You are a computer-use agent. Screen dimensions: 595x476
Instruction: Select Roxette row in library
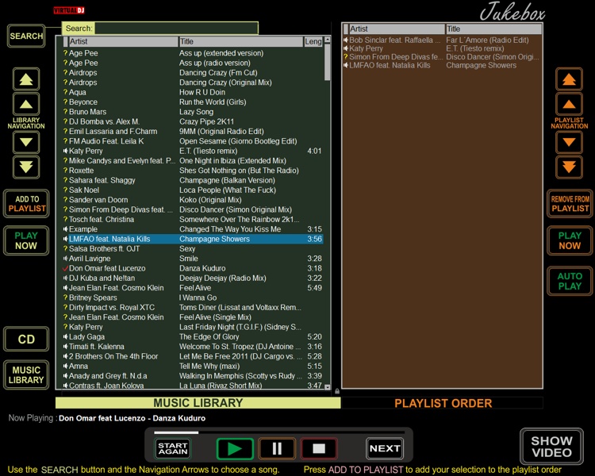pos(193,171)
